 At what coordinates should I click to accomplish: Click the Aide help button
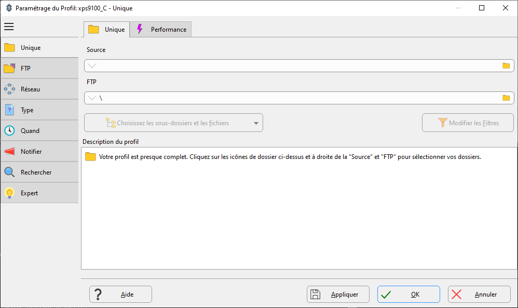point(120,294)
